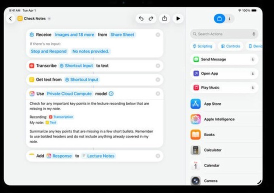Change the 'Stop and Respond' no-input behavior
Image resolution: width=274 pixels, height=193 pixels.
[48, 51]
